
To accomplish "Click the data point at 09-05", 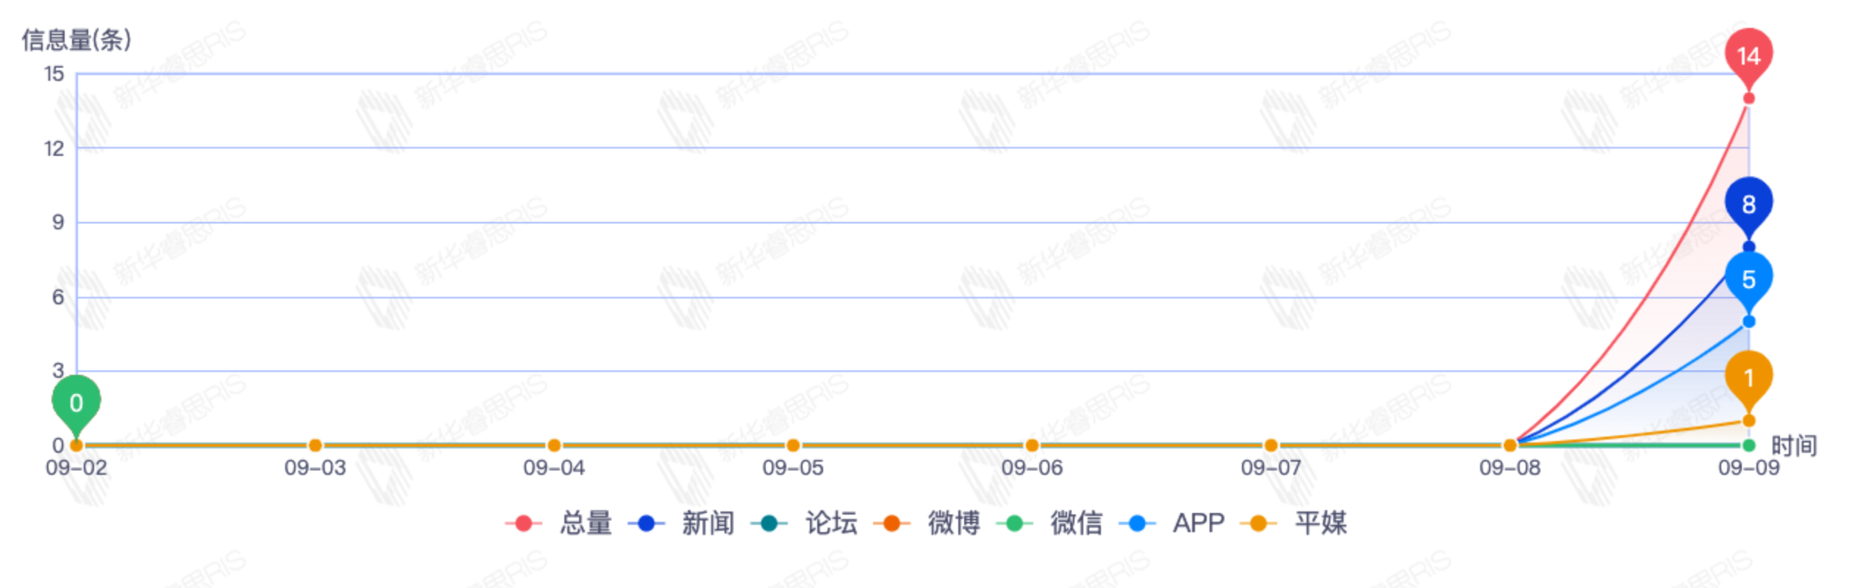I will 793,445.
